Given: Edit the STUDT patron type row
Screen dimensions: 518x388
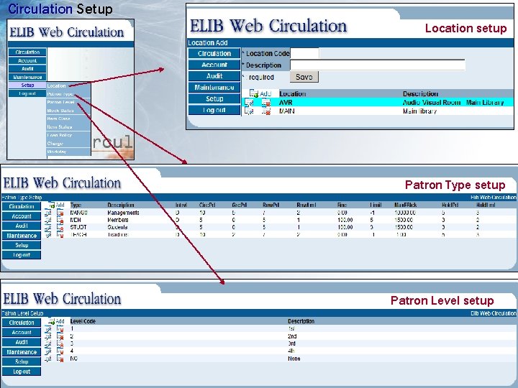Looking at the screenshot, I should point(48,227).
